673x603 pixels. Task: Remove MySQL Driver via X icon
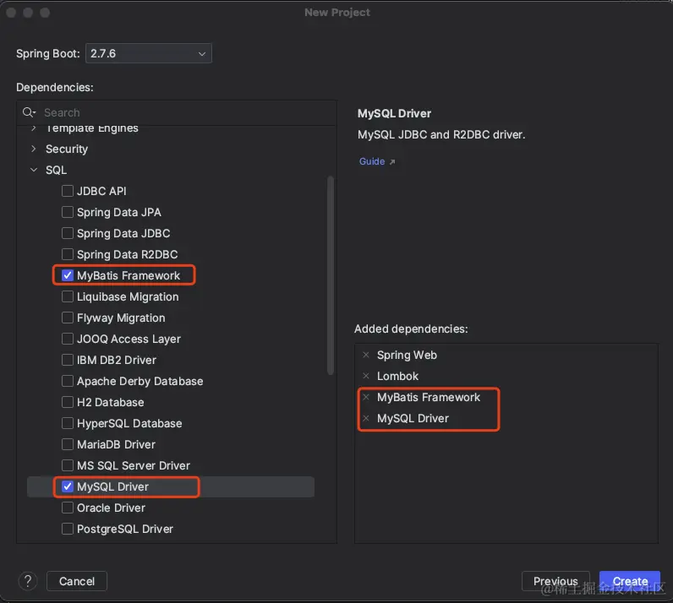pyautogui.click(x=365, y=419)
